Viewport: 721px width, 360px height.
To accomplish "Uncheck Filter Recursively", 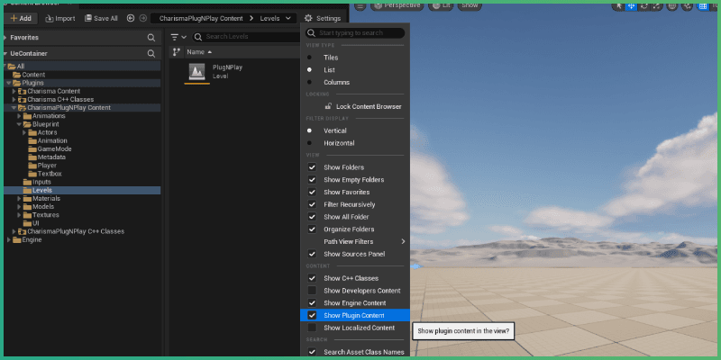I will click(x=312, y=204).
